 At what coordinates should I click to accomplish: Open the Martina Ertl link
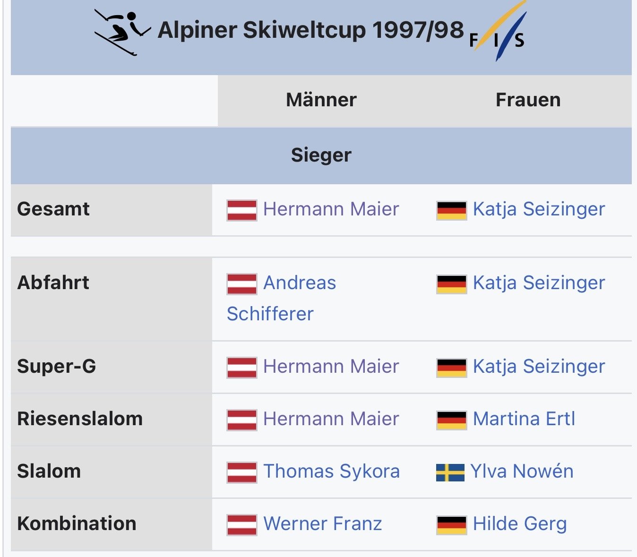pos(524,419)
